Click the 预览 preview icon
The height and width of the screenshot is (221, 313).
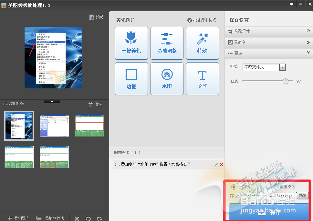pyautogui.click(x=92, y=17)
